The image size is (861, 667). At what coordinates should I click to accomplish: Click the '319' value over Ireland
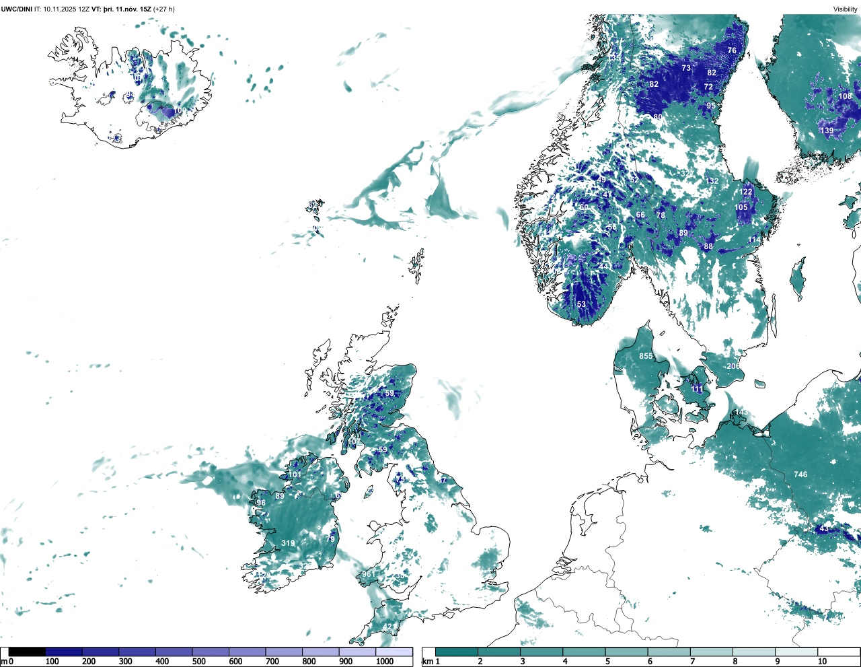point(288,543)
